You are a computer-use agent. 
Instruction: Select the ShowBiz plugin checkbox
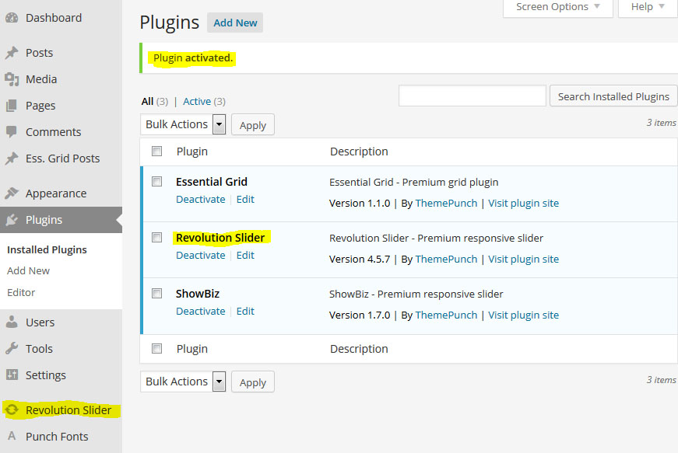coord(157,294)
